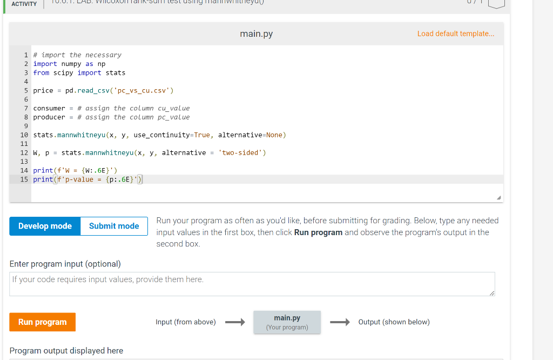Screen dimensions: 553x360
Task: Open Load default template link
Action: click(455, 34)
